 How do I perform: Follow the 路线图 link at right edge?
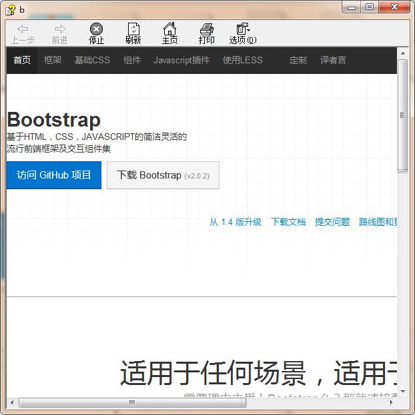click(x=378, y=222)
